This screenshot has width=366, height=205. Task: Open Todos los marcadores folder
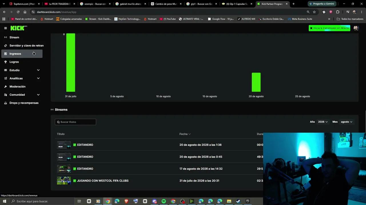click(x=350, y=19)
